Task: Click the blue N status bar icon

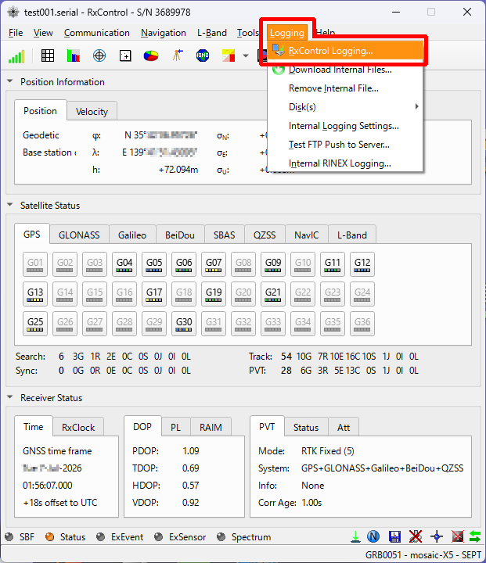Action: coord(373,536)
